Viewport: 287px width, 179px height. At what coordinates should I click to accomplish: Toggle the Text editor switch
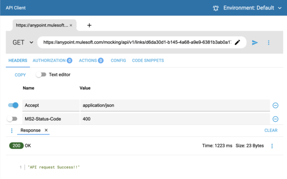pyautogui.click(x=41, y=74)
